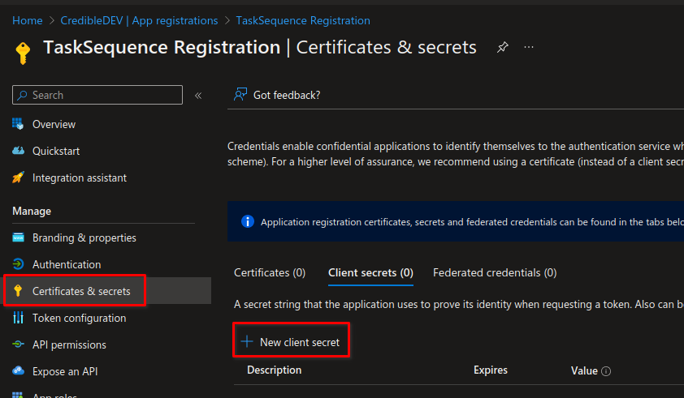Open the ellipsis more options menu

(529, 47)
